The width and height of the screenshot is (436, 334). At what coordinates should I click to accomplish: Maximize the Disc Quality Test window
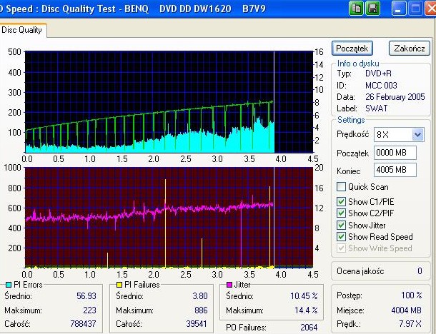(415, 9)
